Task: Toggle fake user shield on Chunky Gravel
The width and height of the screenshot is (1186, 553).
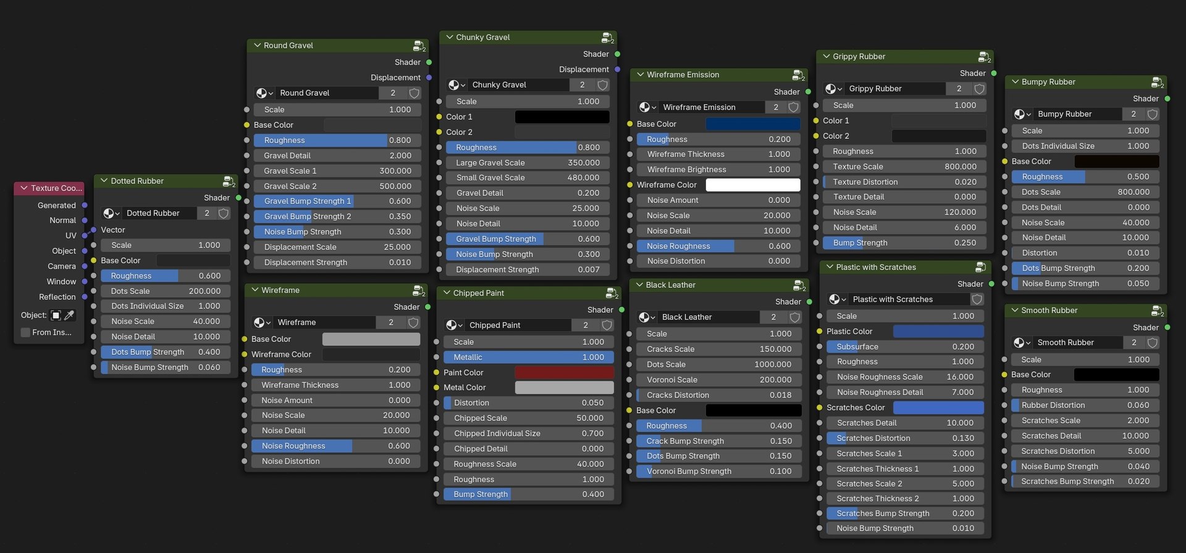Action: 603,85
